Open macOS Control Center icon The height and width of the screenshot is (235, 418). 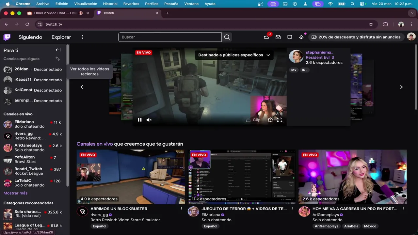[362, 4]
